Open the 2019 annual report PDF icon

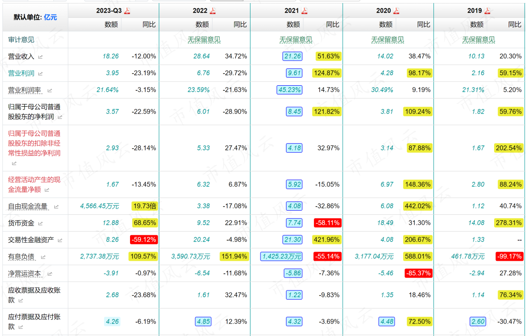(x=487, y=11)
